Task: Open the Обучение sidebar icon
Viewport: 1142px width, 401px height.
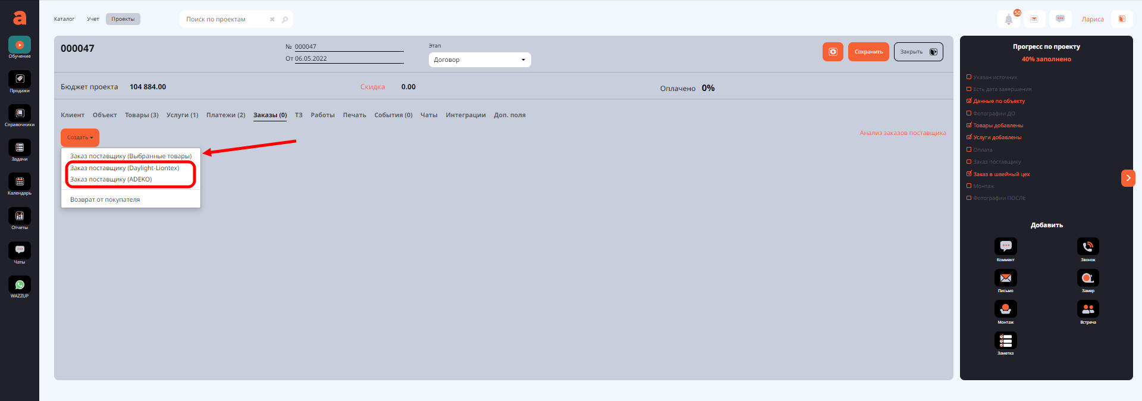Action: (20, 45)
